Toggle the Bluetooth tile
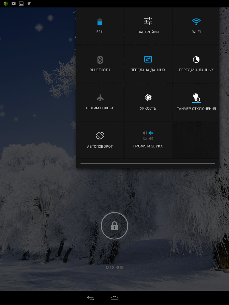The image size is (229, 305). [x=100, y=64]
